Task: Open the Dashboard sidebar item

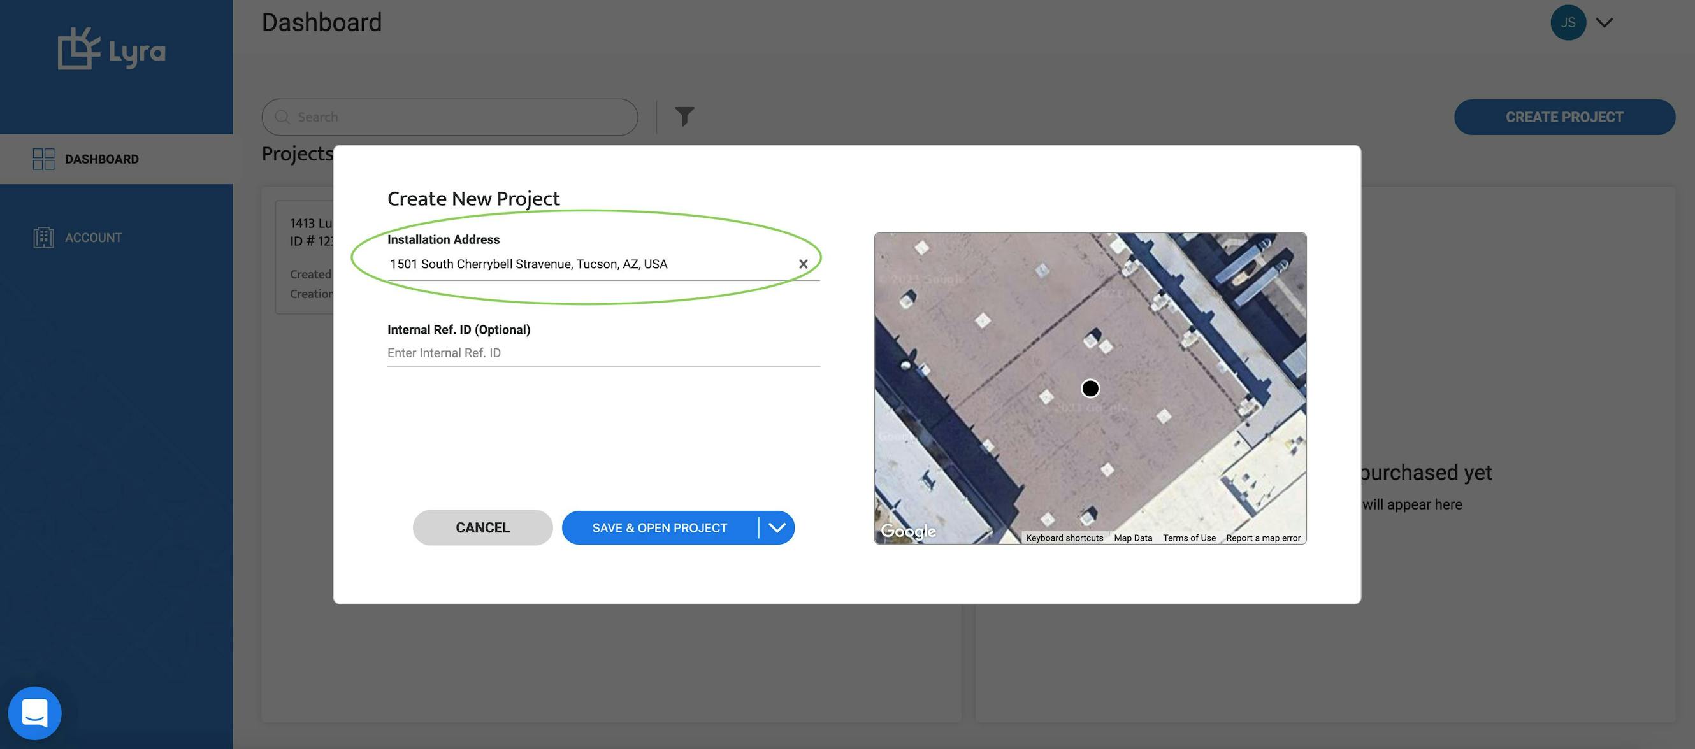Action: [x=101, y=159]
